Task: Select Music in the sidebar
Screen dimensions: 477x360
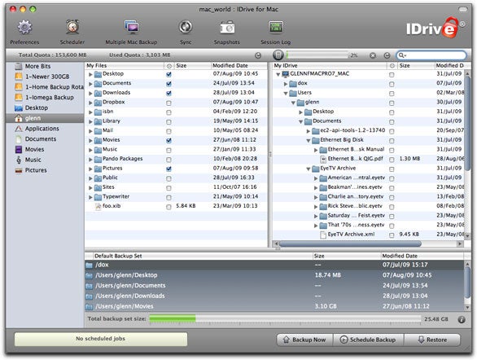Action: point(45,160)
